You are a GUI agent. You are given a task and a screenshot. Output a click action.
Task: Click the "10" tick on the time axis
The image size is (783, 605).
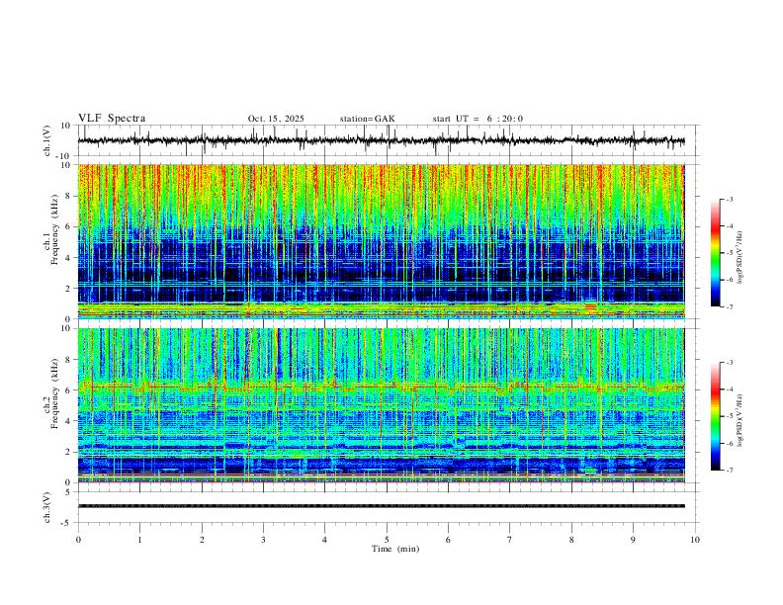695,540
